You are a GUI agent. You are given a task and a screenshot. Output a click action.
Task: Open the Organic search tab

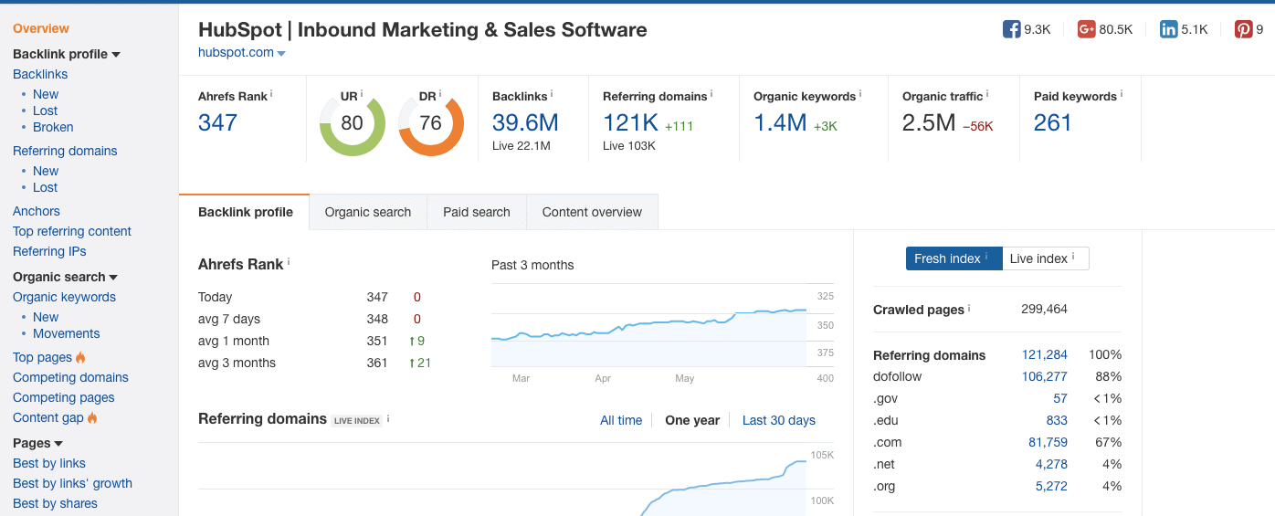368,212
